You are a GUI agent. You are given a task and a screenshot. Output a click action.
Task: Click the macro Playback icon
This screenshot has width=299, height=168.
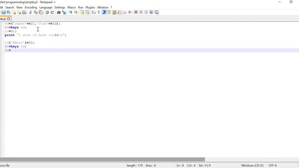coord(146,13)
